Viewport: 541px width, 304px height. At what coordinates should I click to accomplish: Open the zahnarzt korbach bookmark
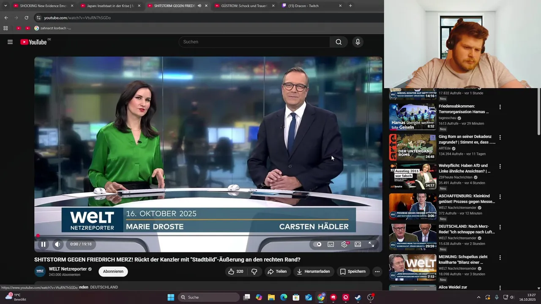[52, 28]
